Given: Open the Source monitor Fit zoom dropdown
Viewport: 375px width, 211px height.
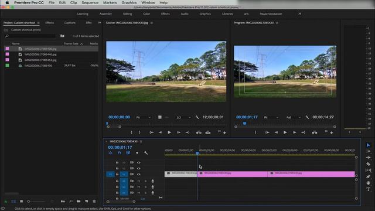Looking at the screenshot, I should (144, 117).
